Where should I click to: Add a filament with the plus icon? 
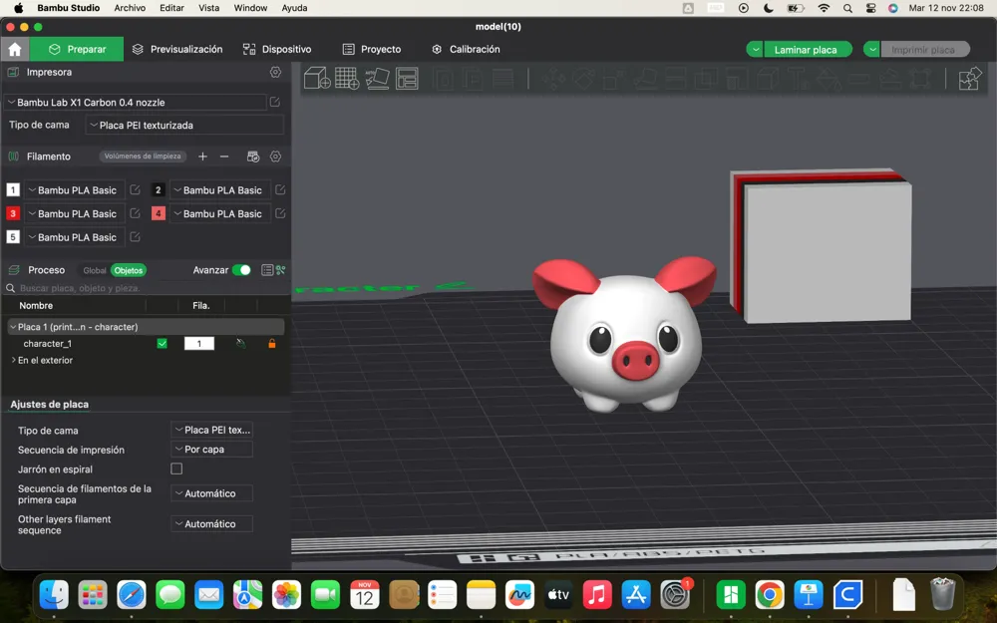pyautogui.click(x=202, y=156)
